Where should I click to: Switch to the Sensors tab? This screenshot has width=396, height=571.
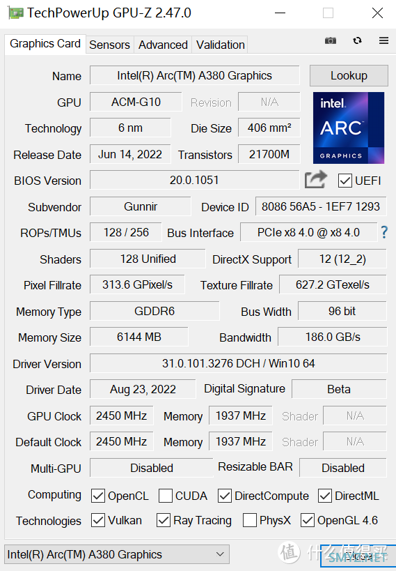[x=109, y=45]
